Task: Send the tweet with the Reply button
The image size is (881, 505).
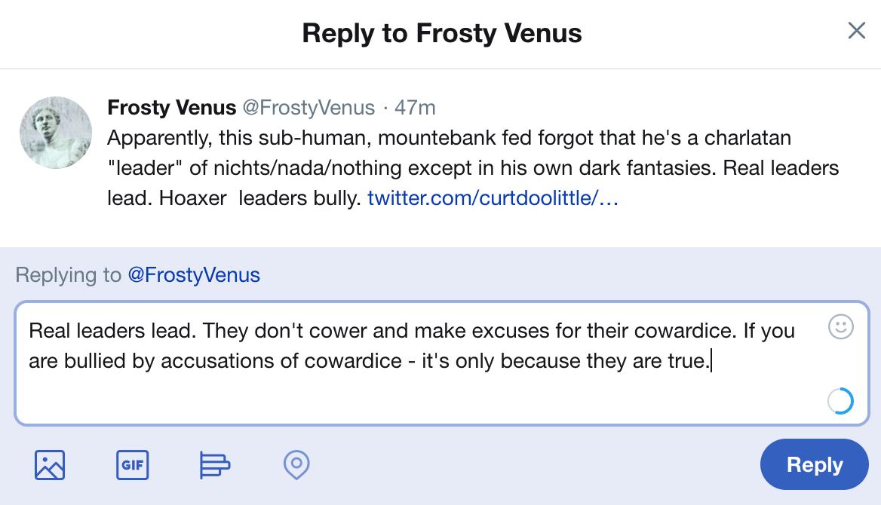Action: pos(815,464)
